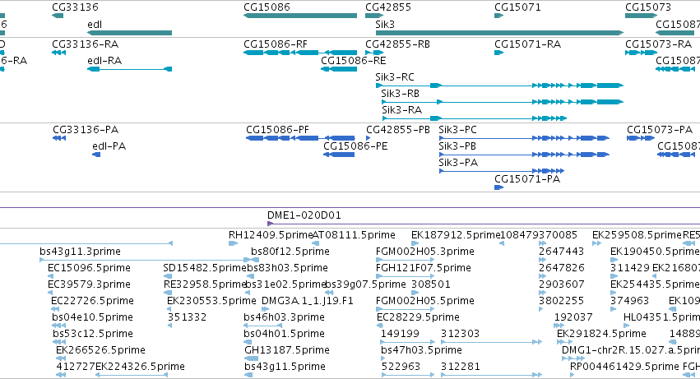Click EST label EC39579.3prime
Viewport: 700px width, 379px height.
pos(89,284)
